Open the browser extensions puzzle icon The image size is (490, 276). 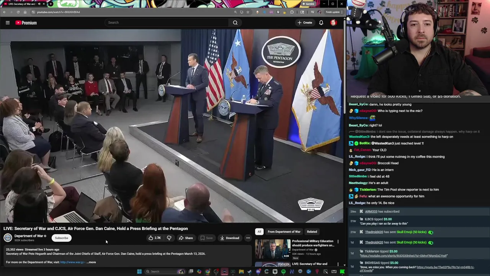point(292,12)
